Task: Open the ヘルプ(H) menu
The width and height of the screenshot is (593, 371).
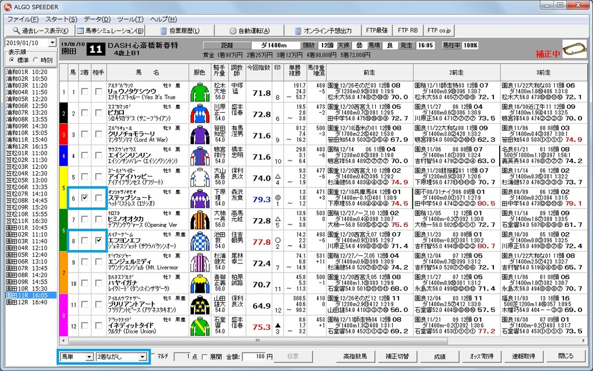Action: coord(163,19)
